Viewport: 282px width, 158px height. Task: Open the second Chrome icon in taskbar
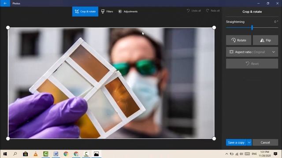coord(76,154)
